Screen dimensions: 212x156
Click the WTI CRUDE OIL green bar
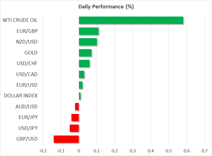point(131,20)
